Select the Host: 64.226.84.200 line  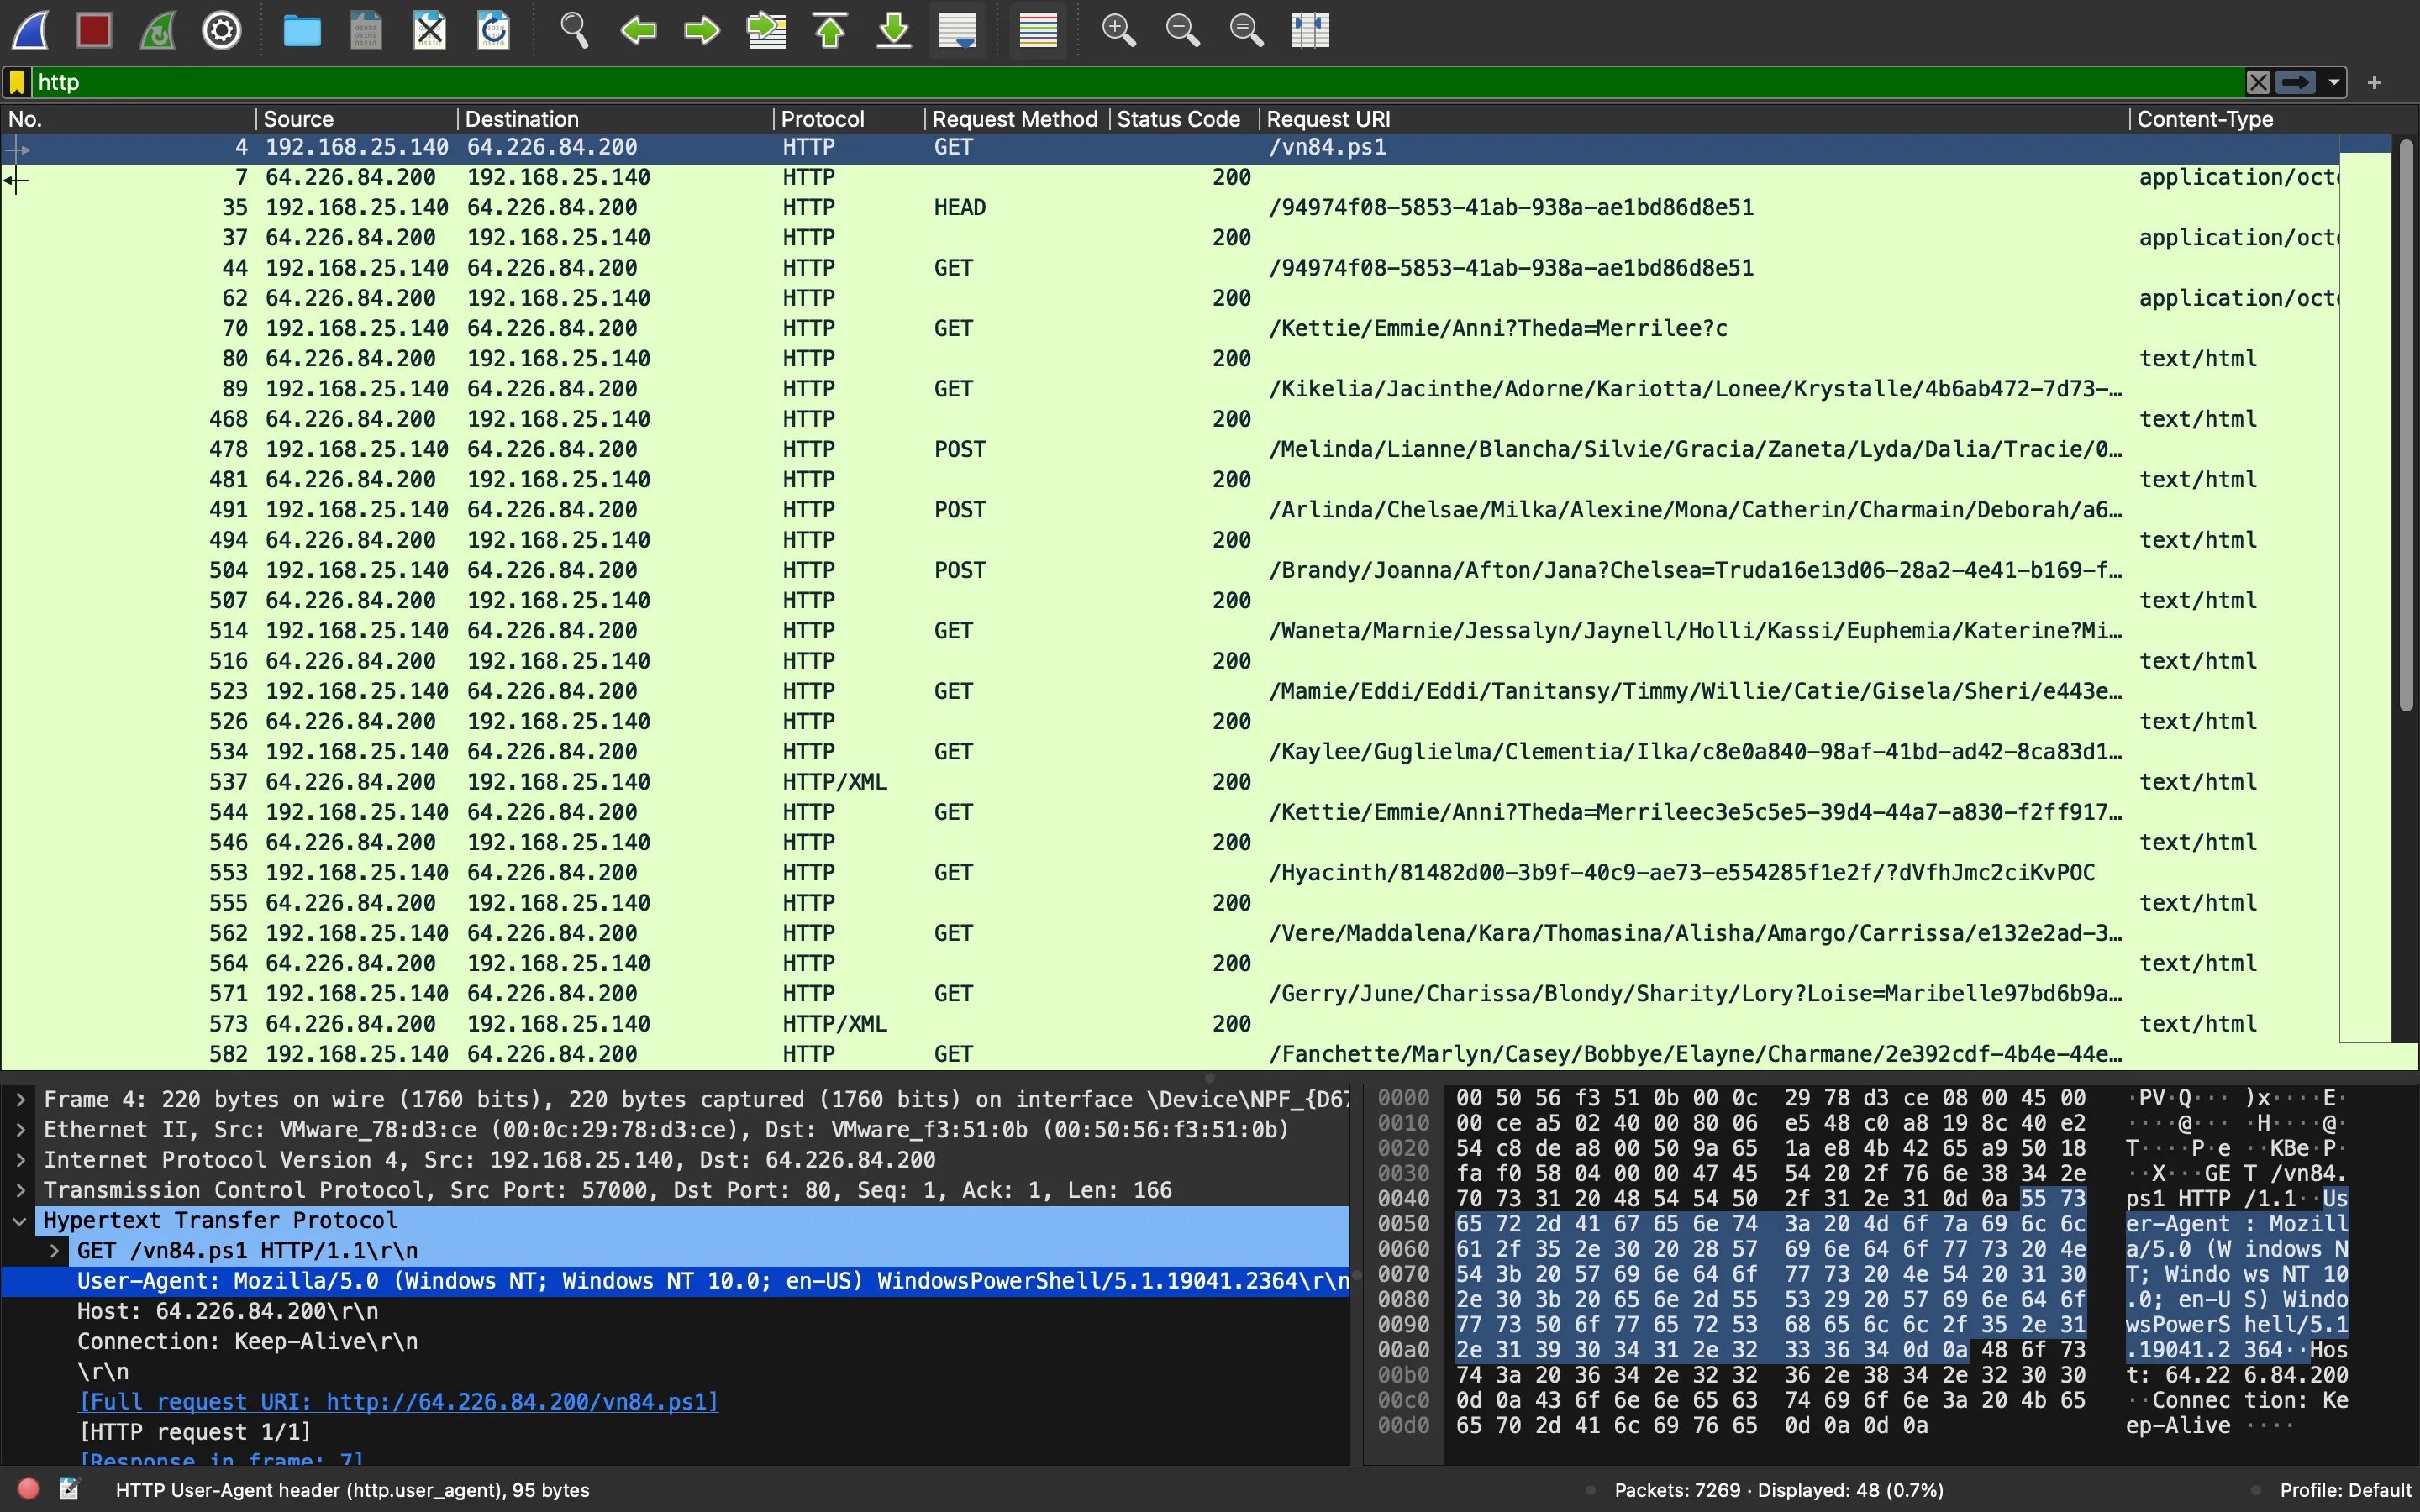tap(675, 1311)
